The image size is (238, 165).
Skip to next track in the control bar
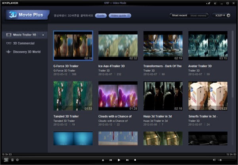coord(127,160)
